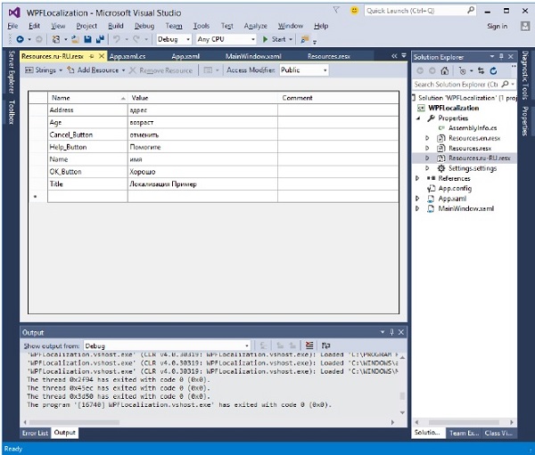The height and width of the screenshot is (455, 535).
Task: Expand the References node in Solution Explorer
Action: coord(417,178)
